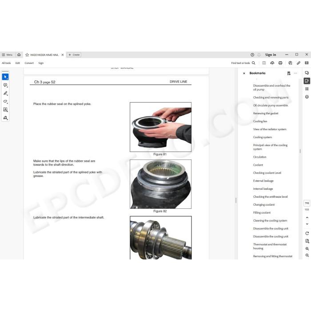Select the fill and sign stamp tool
The image size is (311, 311).
(x=5, y=118)
